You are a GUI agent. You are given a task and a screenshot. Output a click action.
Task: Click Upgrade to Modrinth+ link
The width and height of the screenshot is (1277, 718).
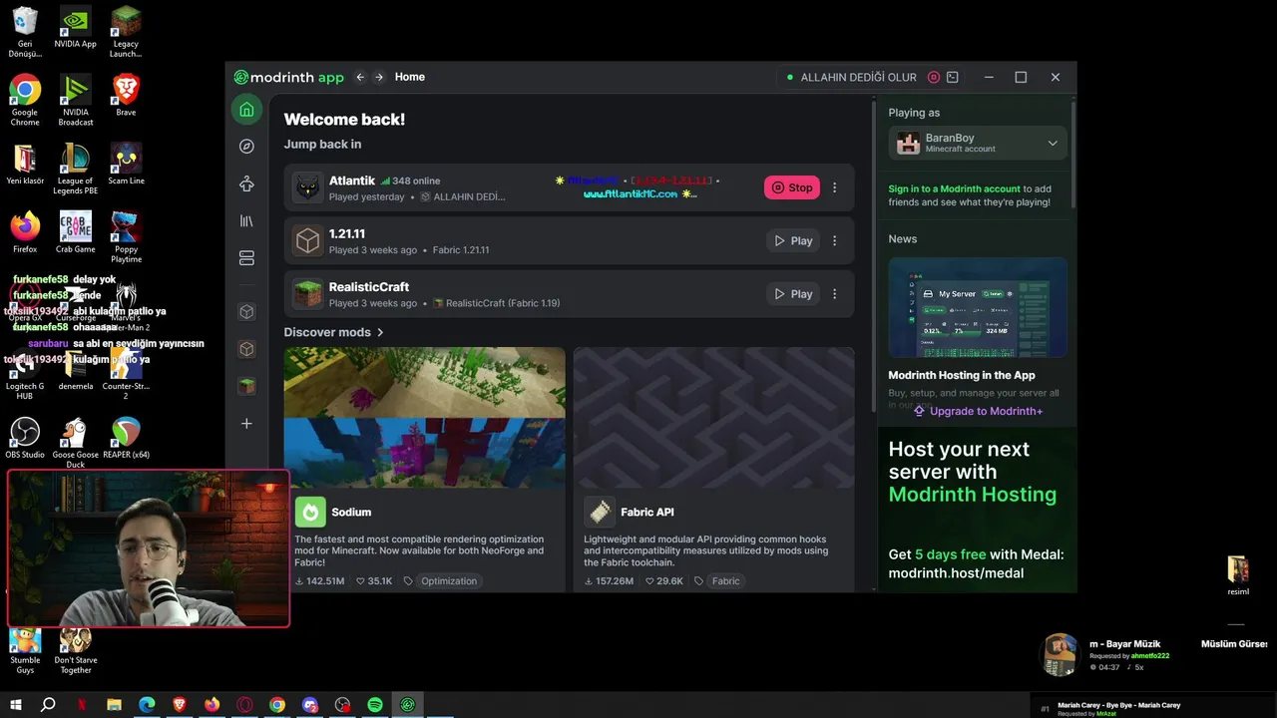(978, 411)
